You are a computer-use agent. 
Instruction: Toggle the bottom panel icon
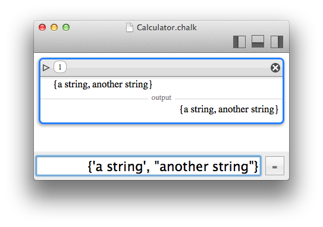click(x=258, y=42)
